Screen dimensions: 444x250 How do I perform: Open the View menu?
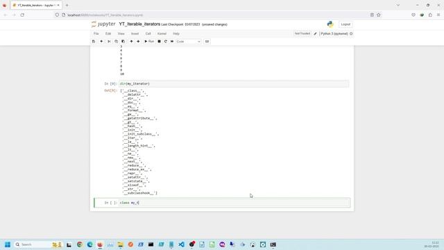121,33
